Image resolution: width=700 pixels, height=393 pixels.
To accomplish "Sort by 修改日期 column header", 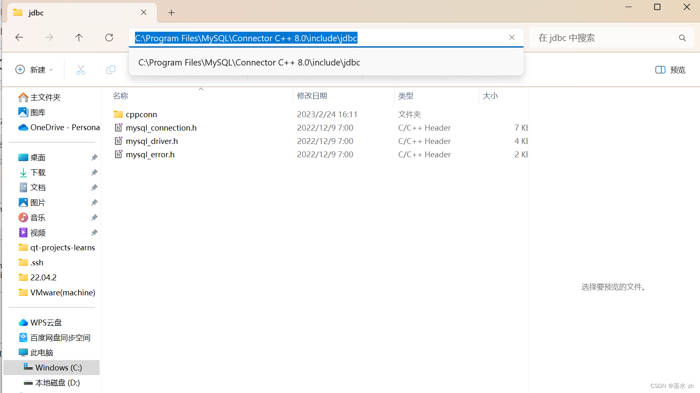I will click(312, 96).
